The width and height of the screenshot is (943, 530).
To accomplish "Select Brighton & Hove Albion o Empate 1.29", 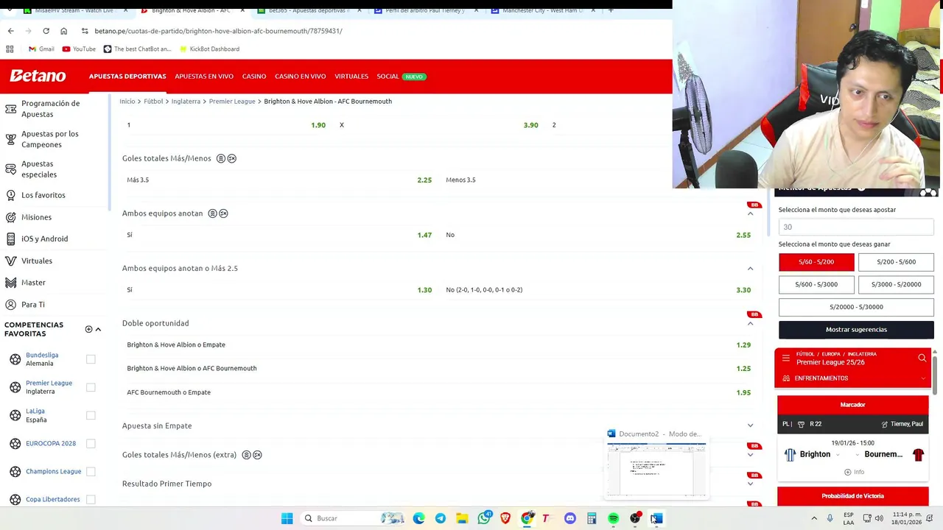I will (x=438, y=344).
